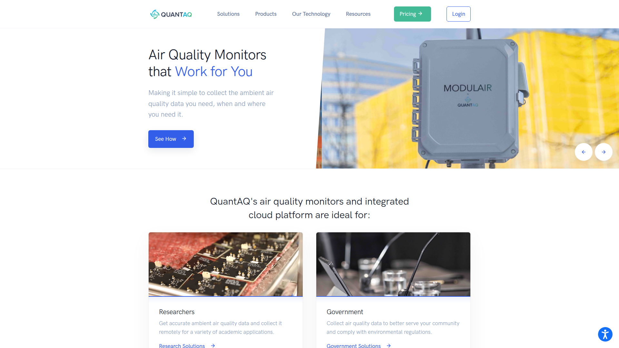Image resolution: width=619 pixels, height=348 pixels.
Task: Go to the previous carousel slide
Action: point(584,152)
